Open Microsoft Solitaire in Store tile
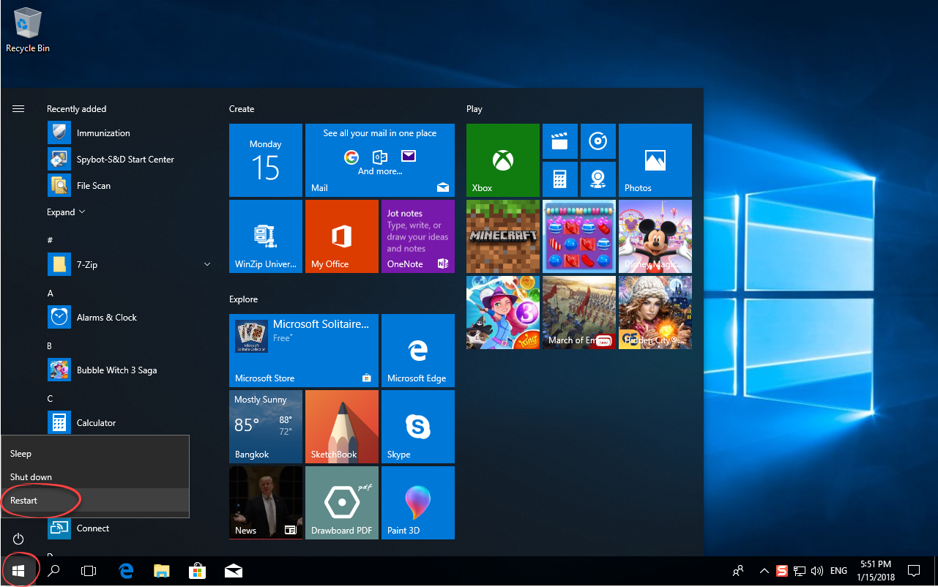 (304, 351)
